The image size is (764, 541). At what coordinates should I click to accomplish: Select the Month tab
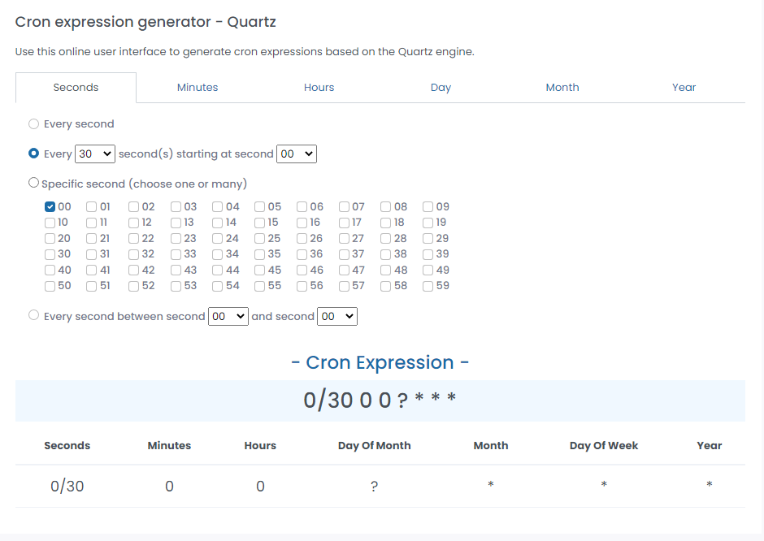pos(562,88)
